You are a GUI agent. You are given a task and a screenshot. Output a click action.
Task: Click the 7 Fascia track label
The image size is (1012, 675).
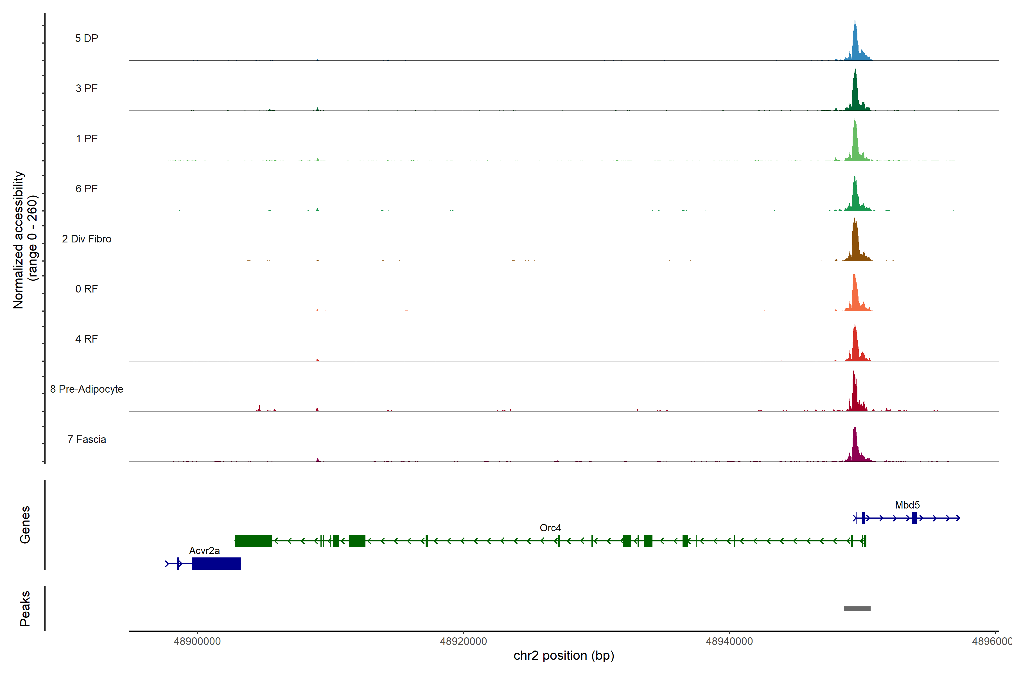pyautogui.click(x=87, y=440)
